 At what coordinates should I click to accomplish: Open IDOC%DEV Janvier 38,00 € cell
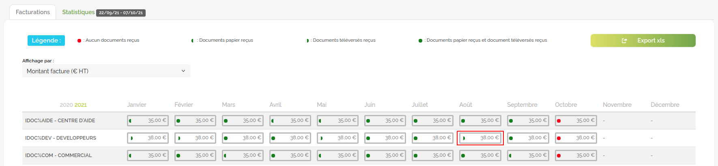point(148,138)
